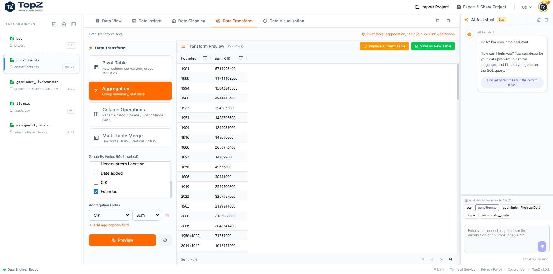Collapse the AI Assistant panel icon

click(x=546, y=20)
